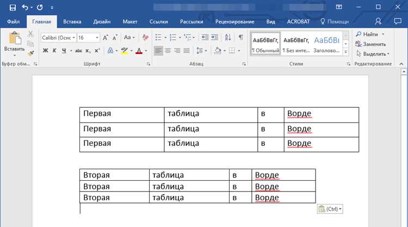408x227 pixels.
Task: Open the Файл menu
Action: (x=13, y=22)
